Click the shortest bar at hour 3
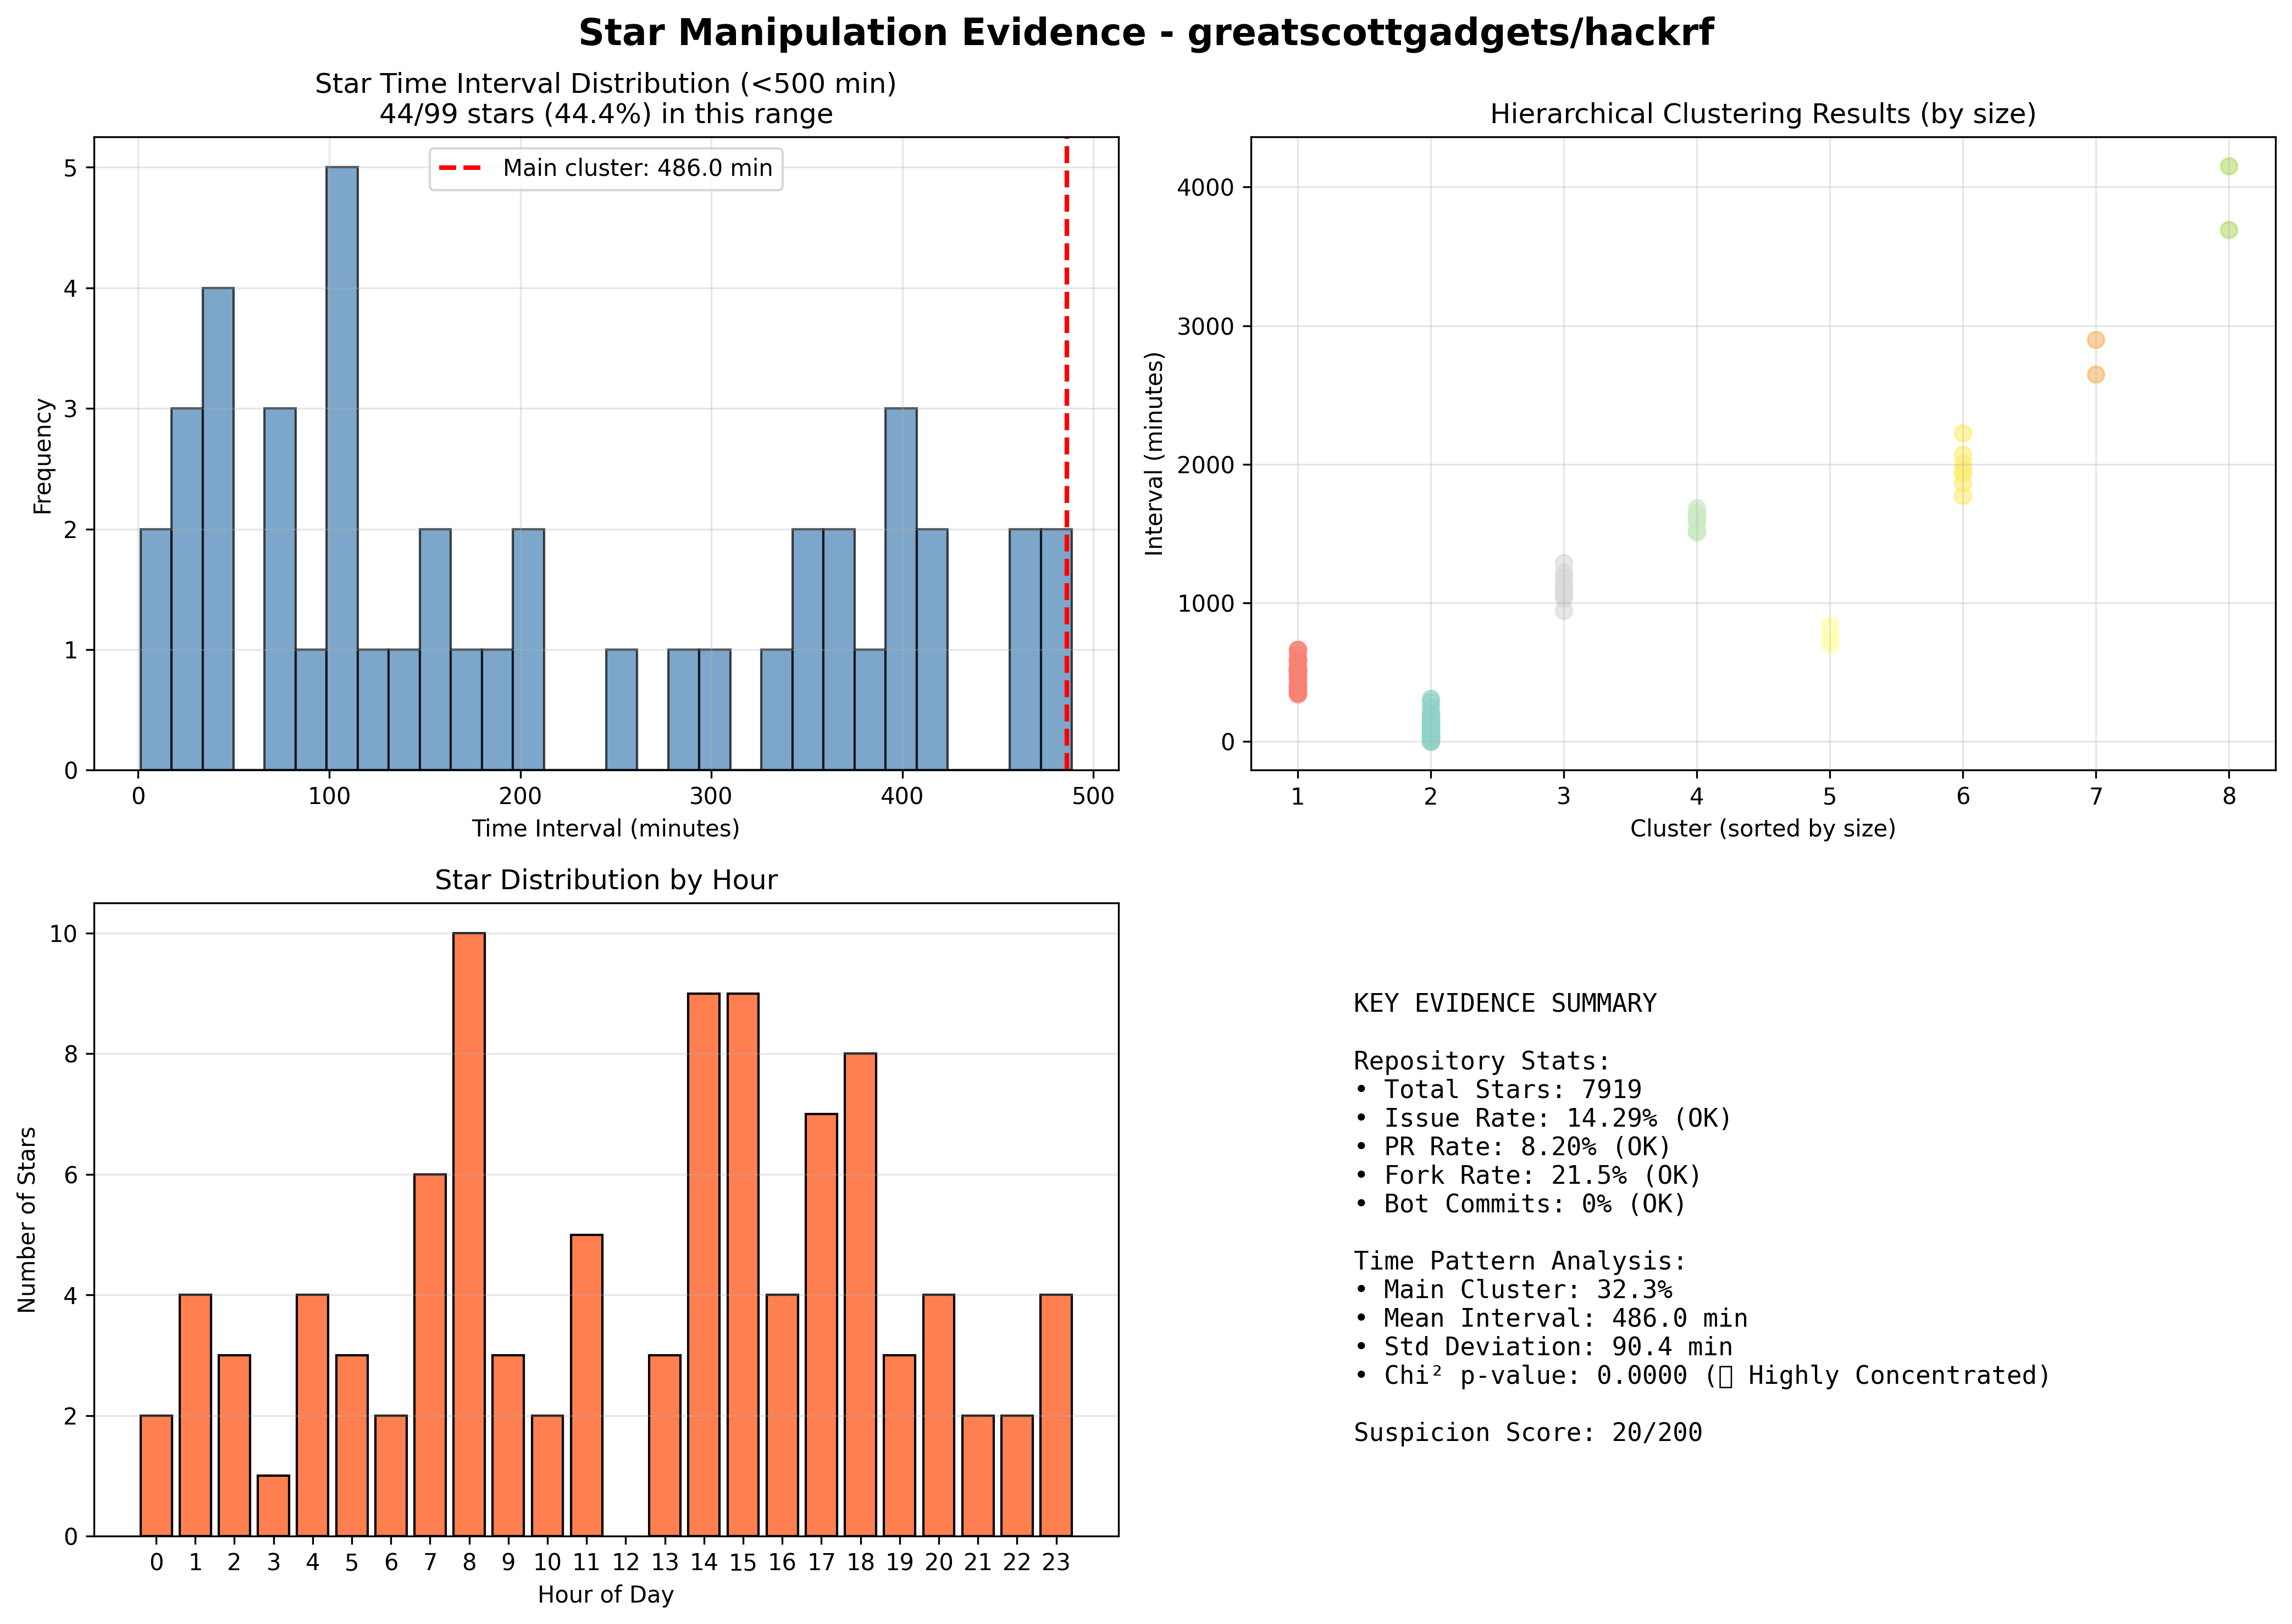The image size is (2292, 1624). [x=273, y=1505]
